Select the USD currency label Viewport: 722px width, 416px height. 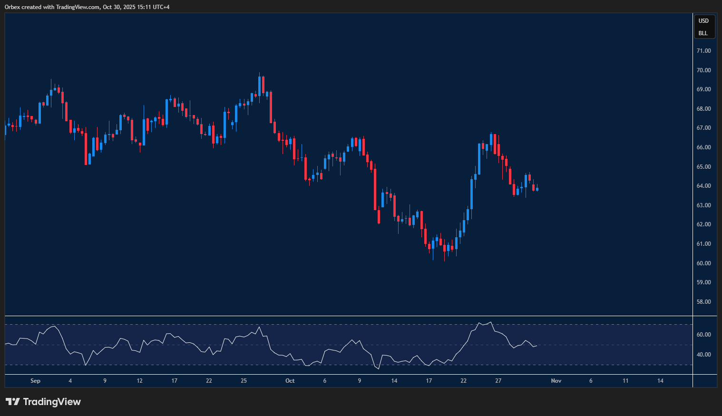[703, 21]
